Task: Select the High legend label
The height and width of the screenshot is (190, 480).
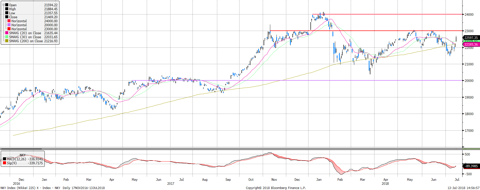Action: click(12, 9)
